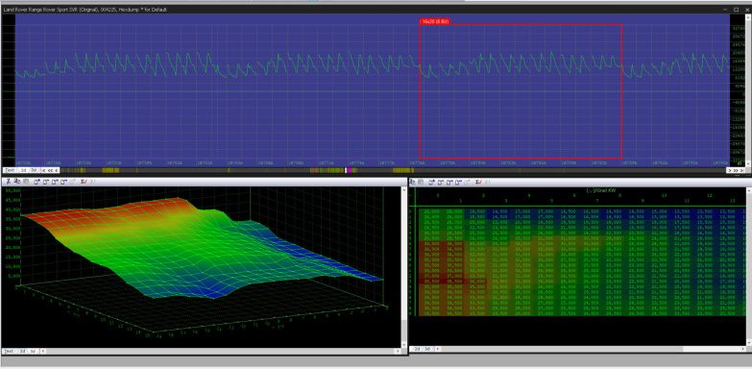Click the double-left arrow in hexdump navigation
The width and height of the screenshot is (752, 369).
50,170
